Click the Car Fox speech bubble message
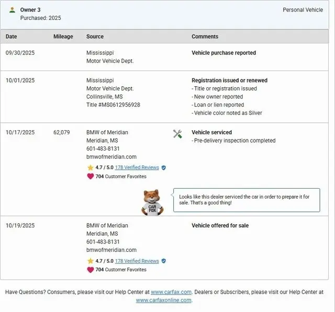335x312 pixels. [x=246, y=200]
